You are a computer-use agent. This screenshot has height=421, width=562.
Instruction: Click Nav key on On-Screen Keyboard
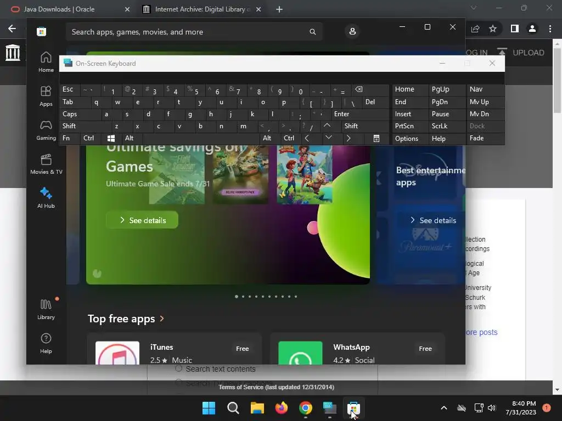[485, 89]
